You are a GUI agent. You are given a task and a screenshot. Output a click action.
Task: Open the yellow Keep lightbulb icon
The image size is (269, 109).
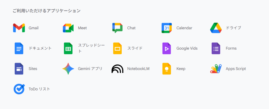coord(167,69)
